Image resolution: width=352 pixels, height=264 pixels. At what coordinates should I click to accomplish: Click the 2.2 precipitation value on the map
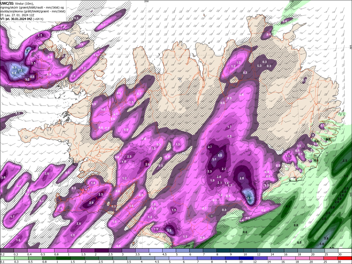(x=224, y=169)
